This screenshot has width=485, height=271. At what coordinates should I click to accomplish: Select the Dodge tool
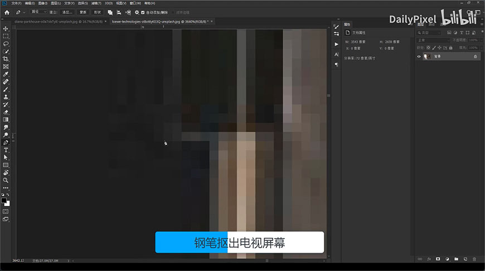[6, 135]
